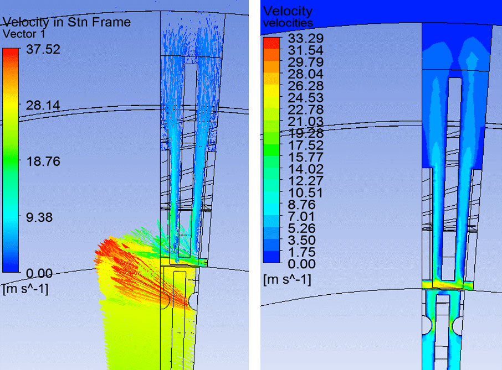
Task: Click 0.00 in the velocities legend
Action: coord(302,264)
